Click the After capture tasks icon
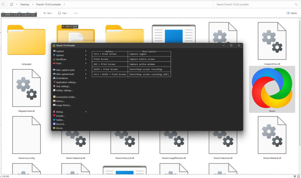Screen dimensions: 301x178 (54, 70)
